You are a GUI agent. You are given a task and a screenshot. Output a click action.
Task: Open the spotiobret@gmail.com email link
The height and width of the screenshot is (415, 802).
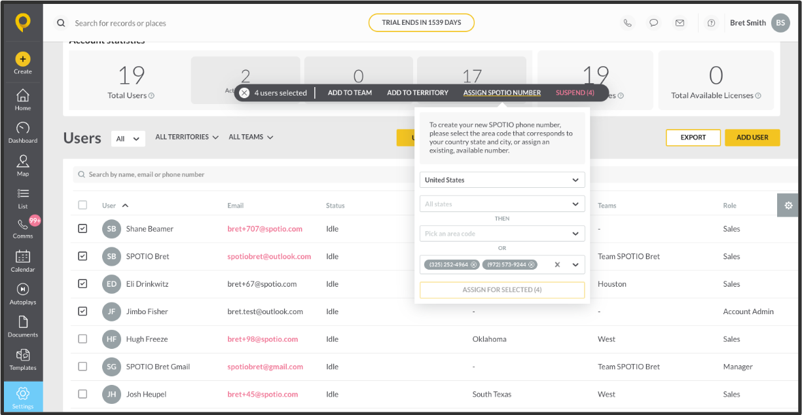(x=265, y=367)
